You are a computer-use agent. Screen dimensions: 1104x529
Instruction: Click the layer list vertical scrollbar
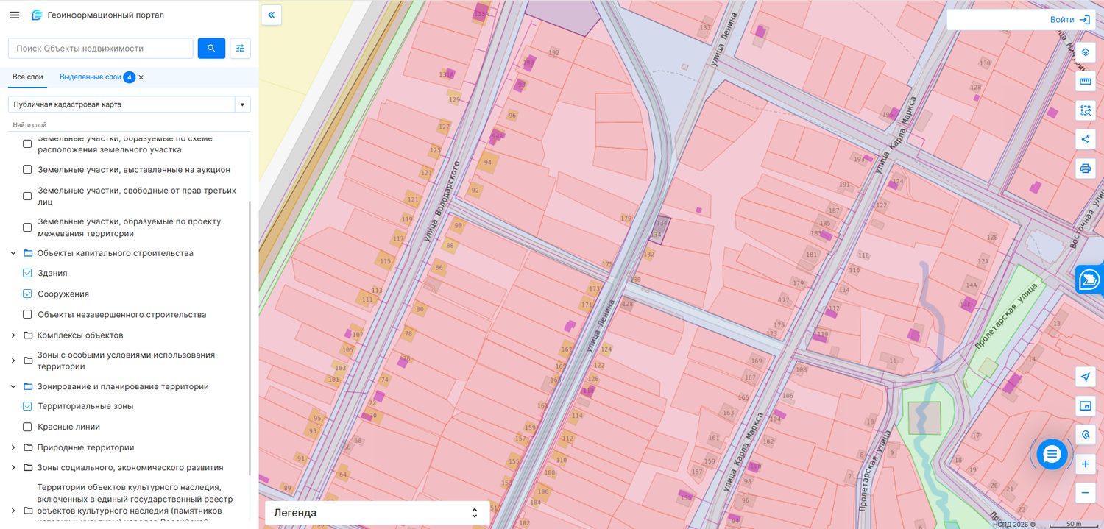(x=250, y=338)
